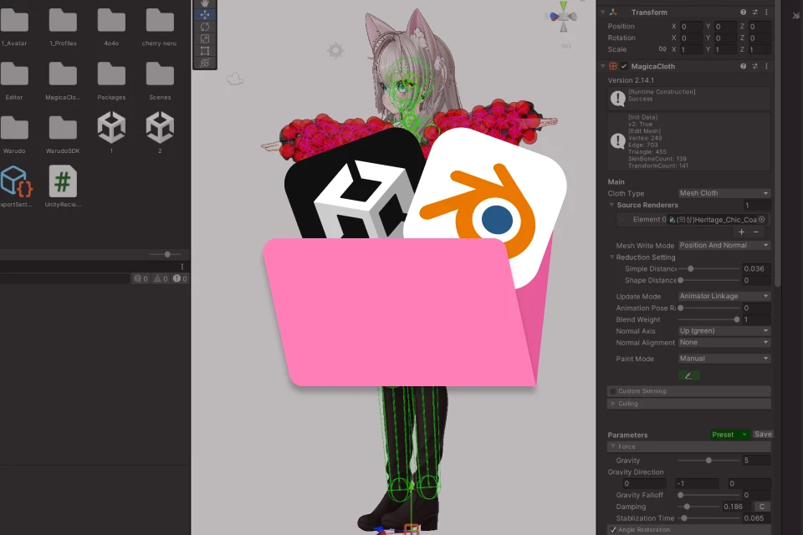Remove a source renderer element
The image size is (803, 535).
[756, 232]
